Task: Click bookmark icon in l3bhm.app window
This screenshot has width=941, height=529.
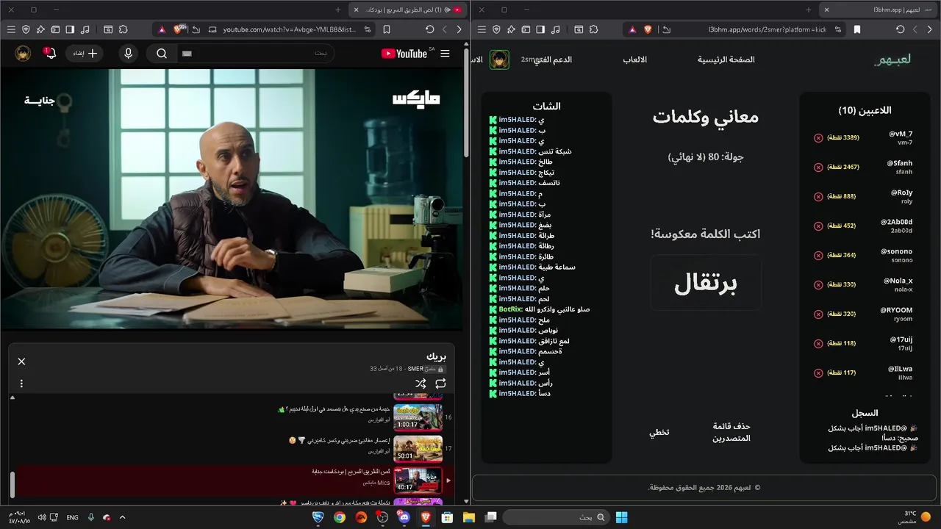Action: (857, 29)
